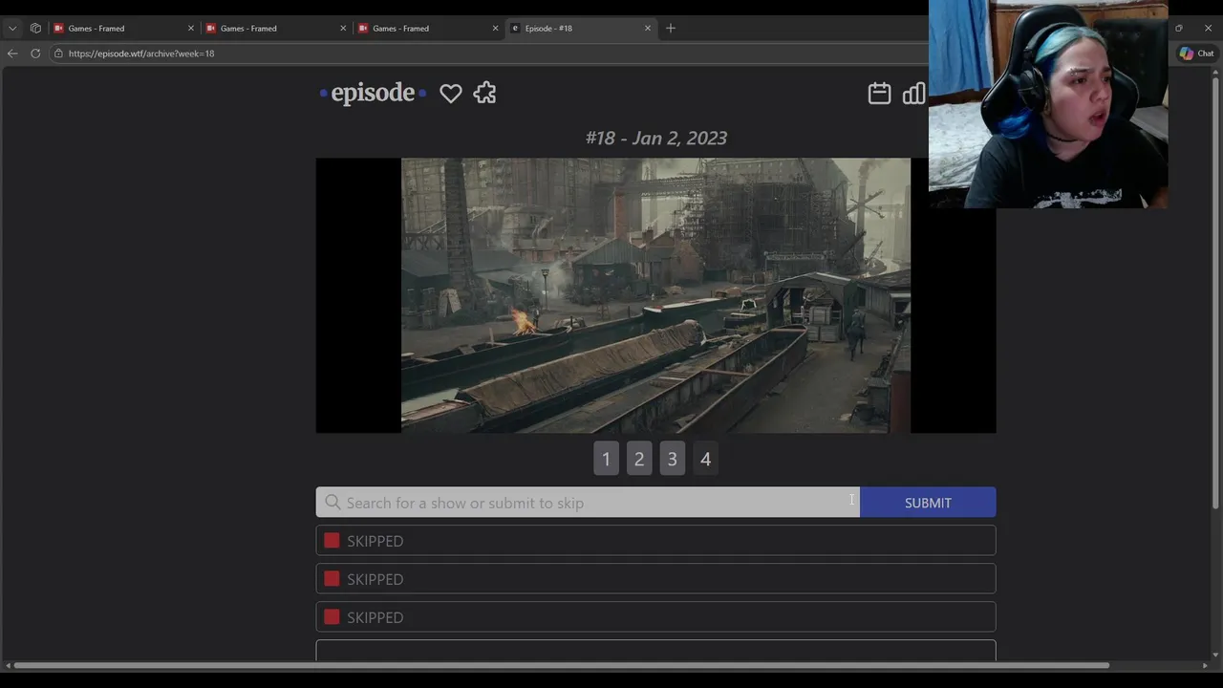The width and height of the screenshot is (1223, 688).
Task: Select frame number 3
Action: [673, 459]
